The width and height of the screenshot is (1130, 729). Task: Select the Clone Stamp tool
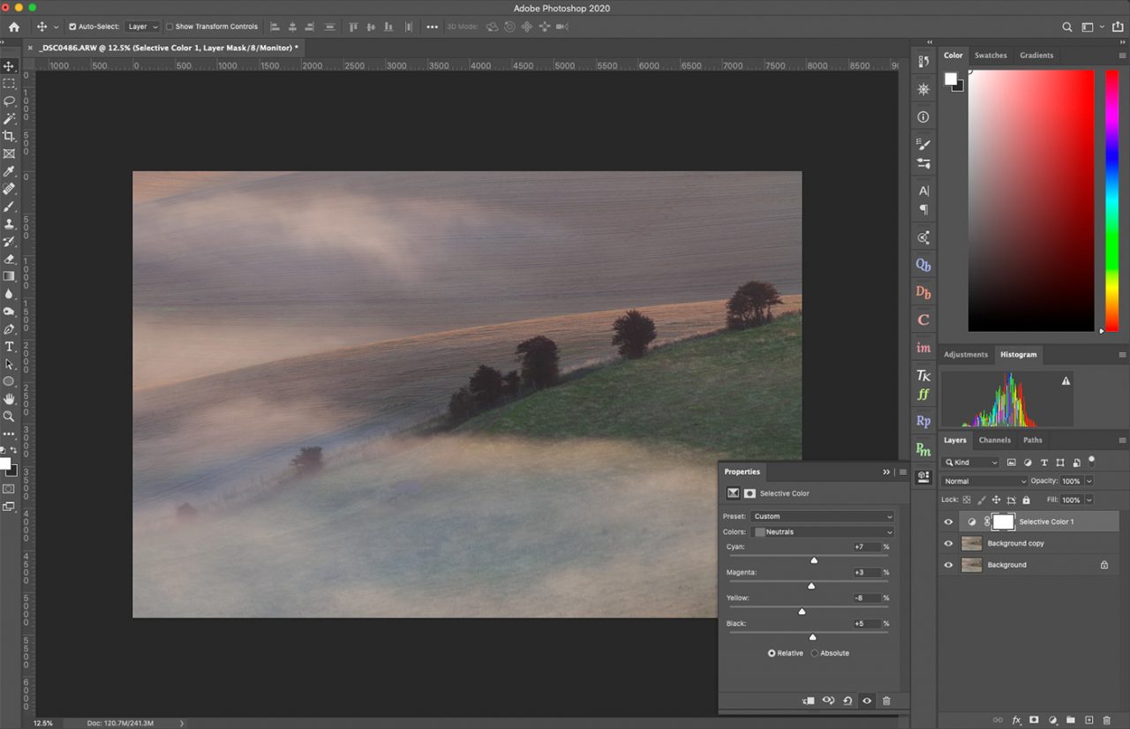[x=10, y=223]
